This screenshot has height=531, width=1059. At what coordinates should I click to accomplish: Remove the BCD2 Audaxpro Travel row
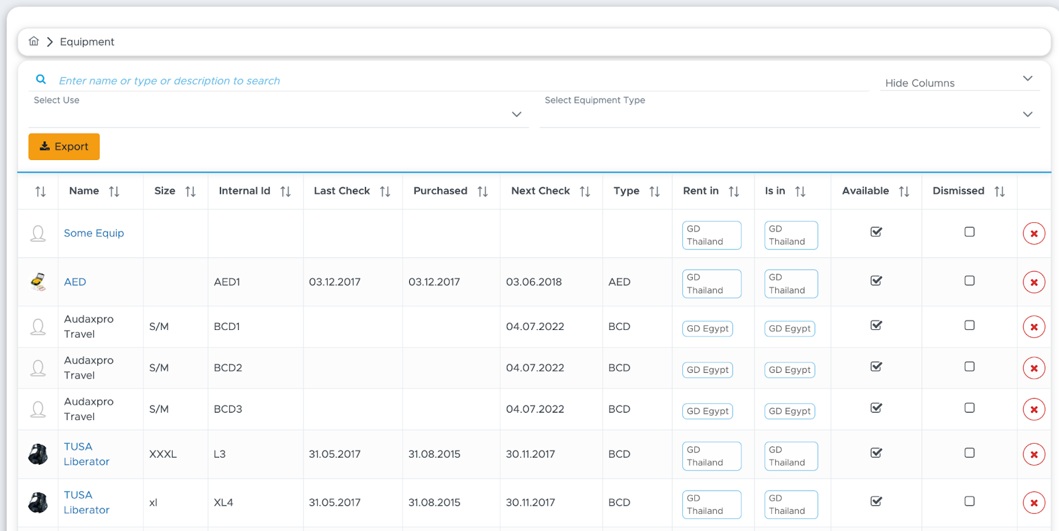click(1034, 368)
